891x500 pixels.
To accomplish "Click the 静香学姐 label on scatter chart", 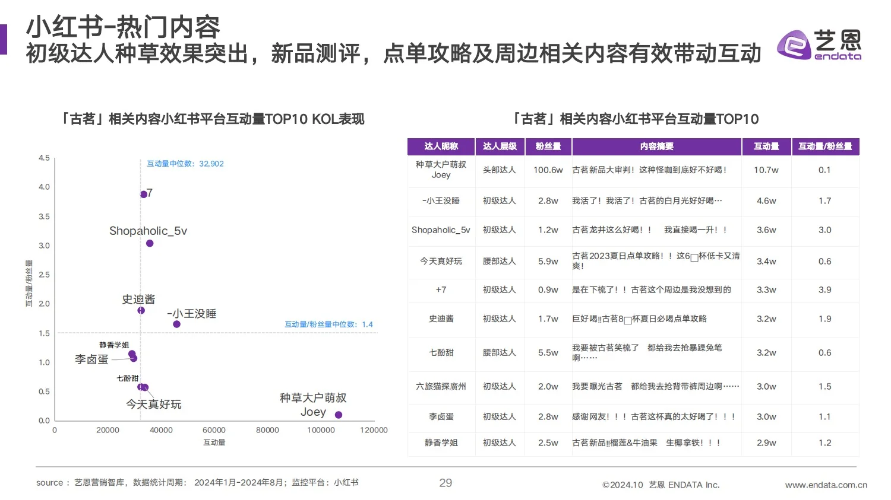I will click(113, 345).
